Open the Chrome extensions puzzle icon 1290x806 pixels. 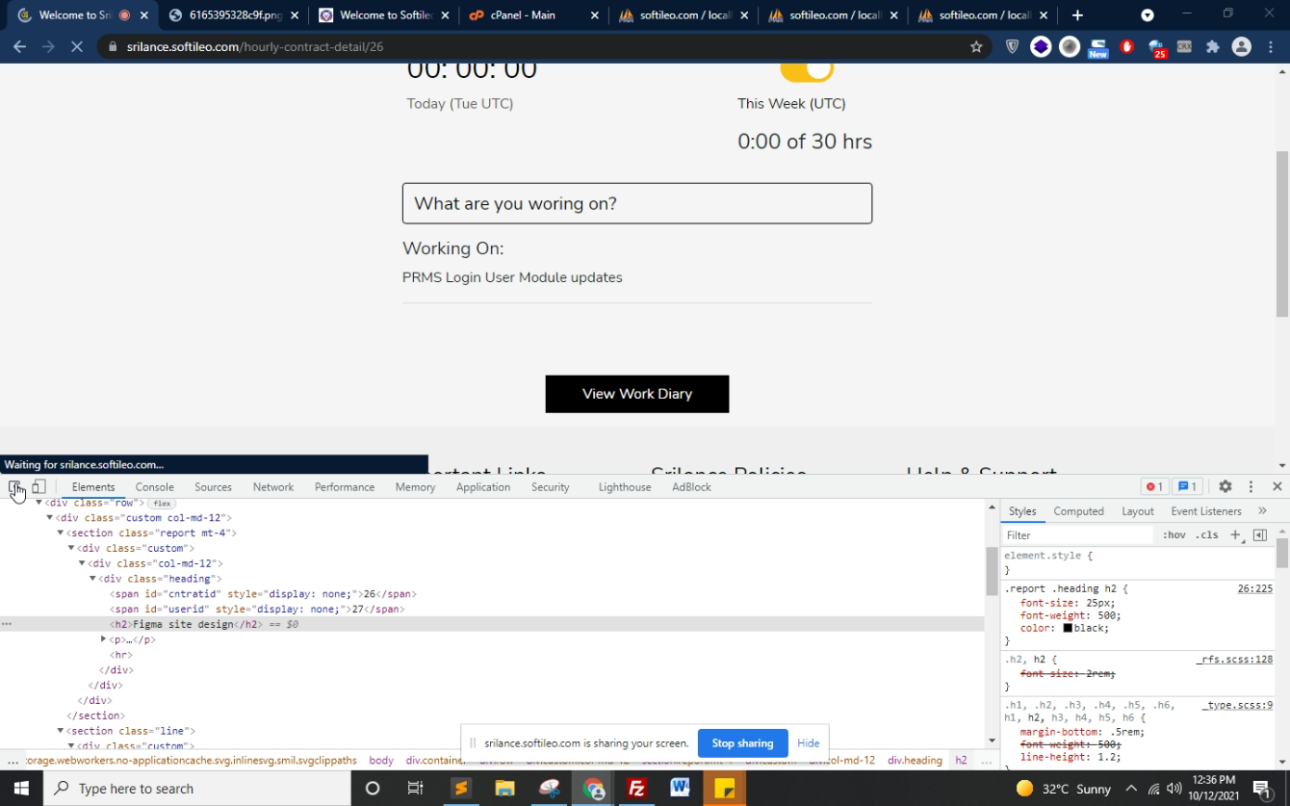[x=1212, y=47]
